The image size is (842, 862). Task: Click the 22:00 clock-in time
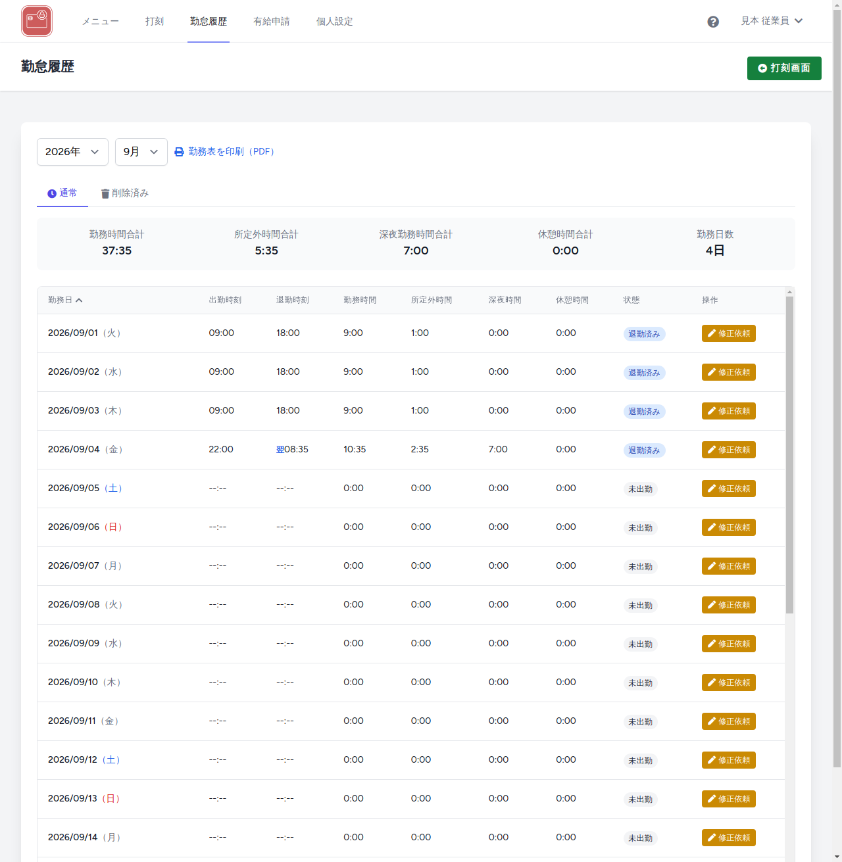[221, 450]
